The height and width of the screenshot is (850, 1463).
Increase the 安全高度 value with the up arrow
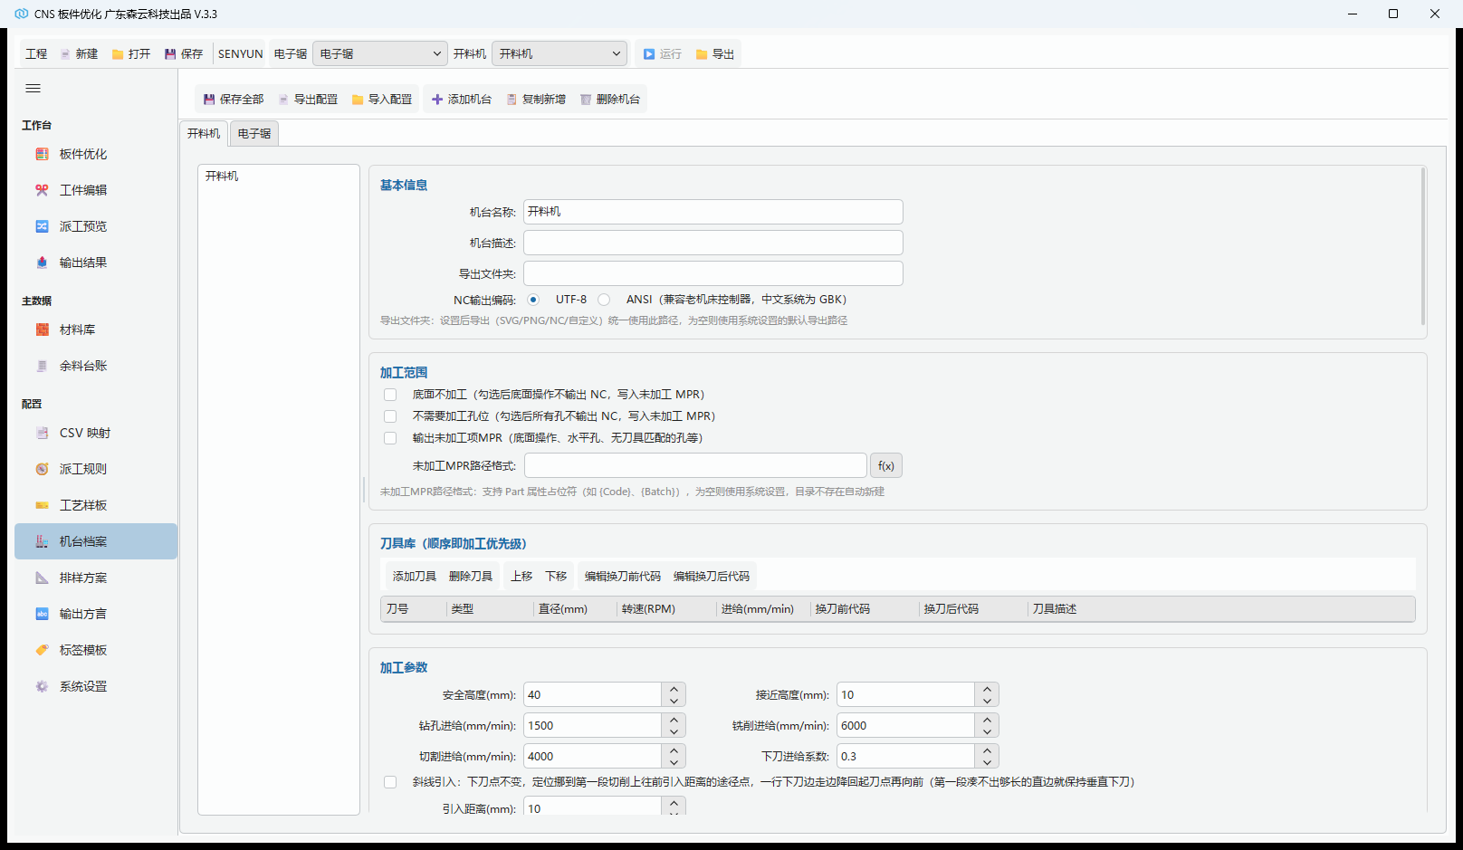(674, 689)
